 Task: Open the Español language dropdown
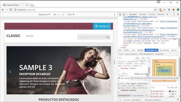point(61,26)
